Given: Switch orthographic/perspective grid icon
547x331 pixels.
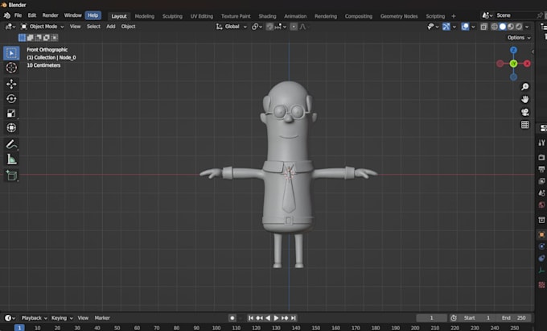Looking at the screenshot, I should 524,125.
